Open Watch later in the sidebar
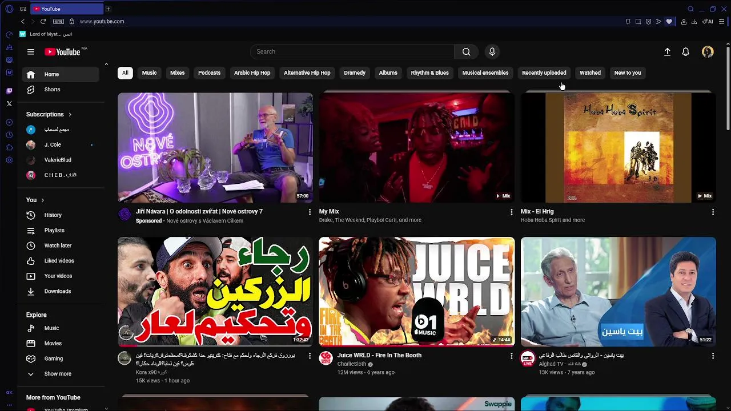 (61, 245)
